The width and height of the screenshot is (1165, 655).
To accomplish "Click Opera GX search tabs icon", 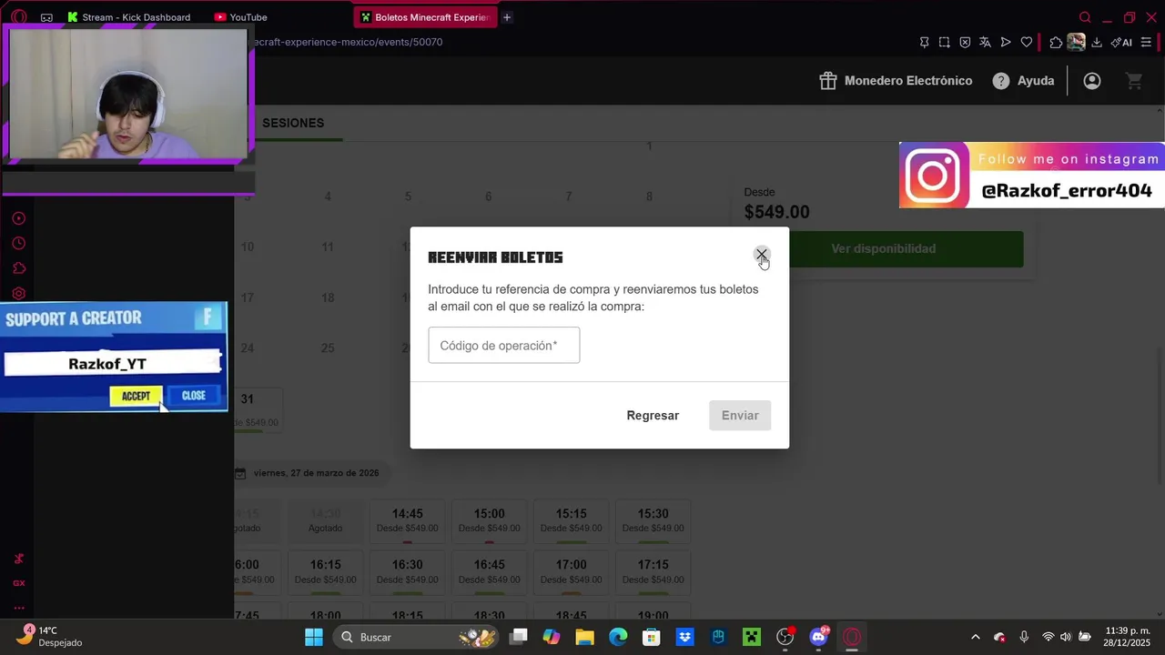I will (x=1085, y=17).
